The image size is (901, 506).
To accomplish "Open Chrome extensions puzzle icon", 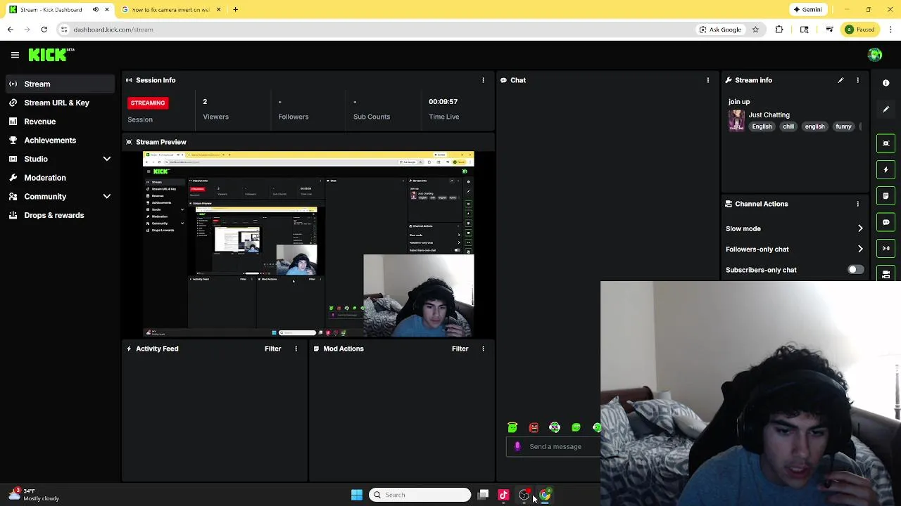I will [x=779, y=30].
